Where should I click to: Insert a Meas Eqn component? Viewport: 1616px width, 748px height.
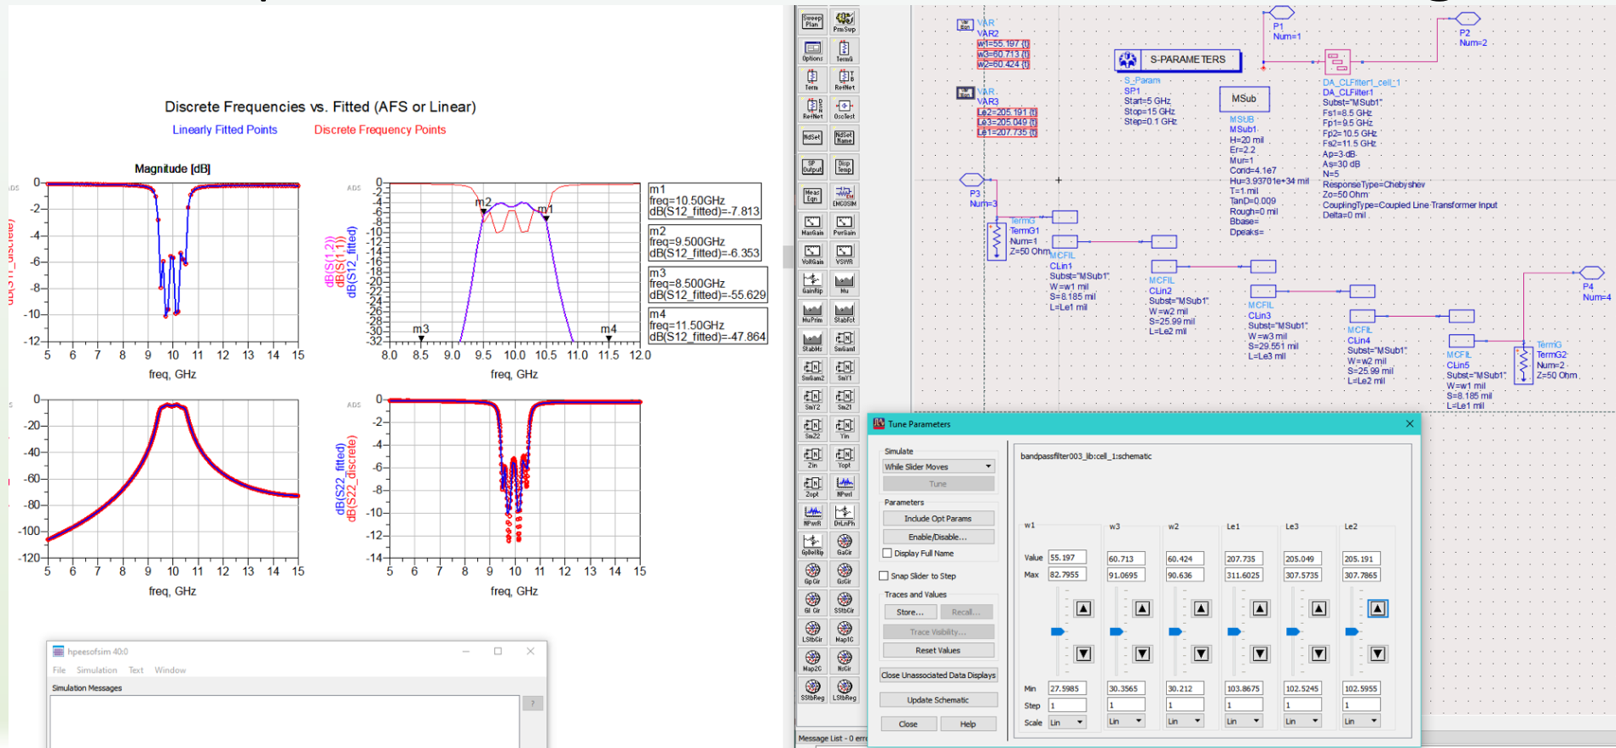click(812, 195)
